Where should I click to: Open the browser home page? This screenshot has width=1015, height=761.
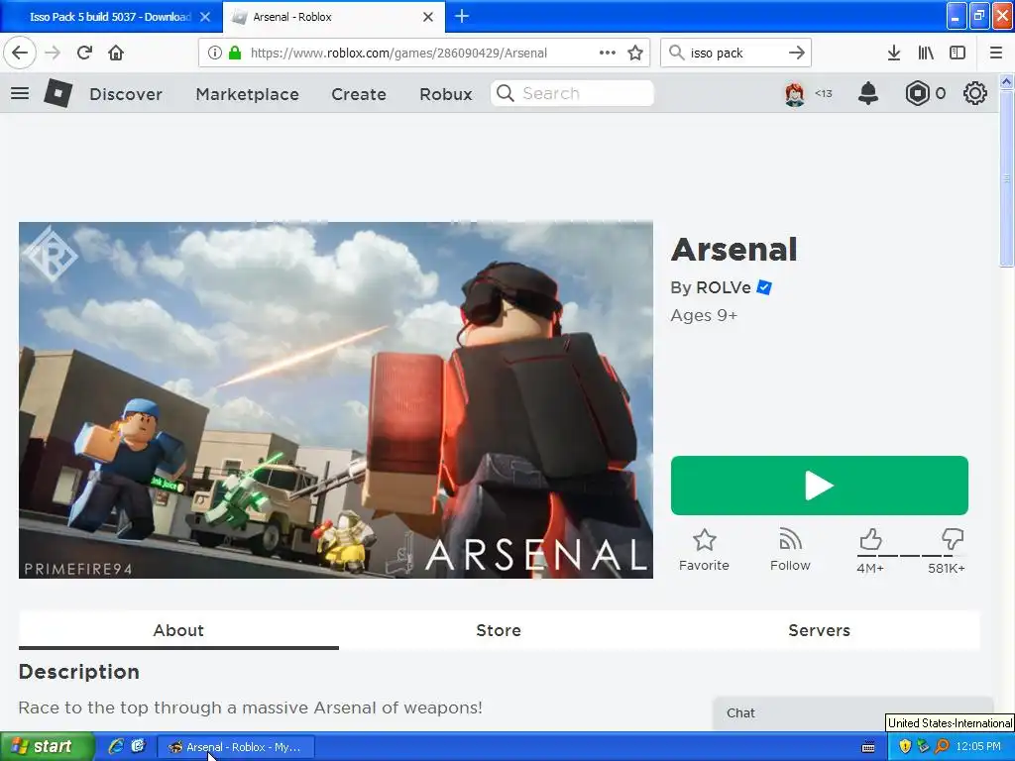tap(116, 53)
